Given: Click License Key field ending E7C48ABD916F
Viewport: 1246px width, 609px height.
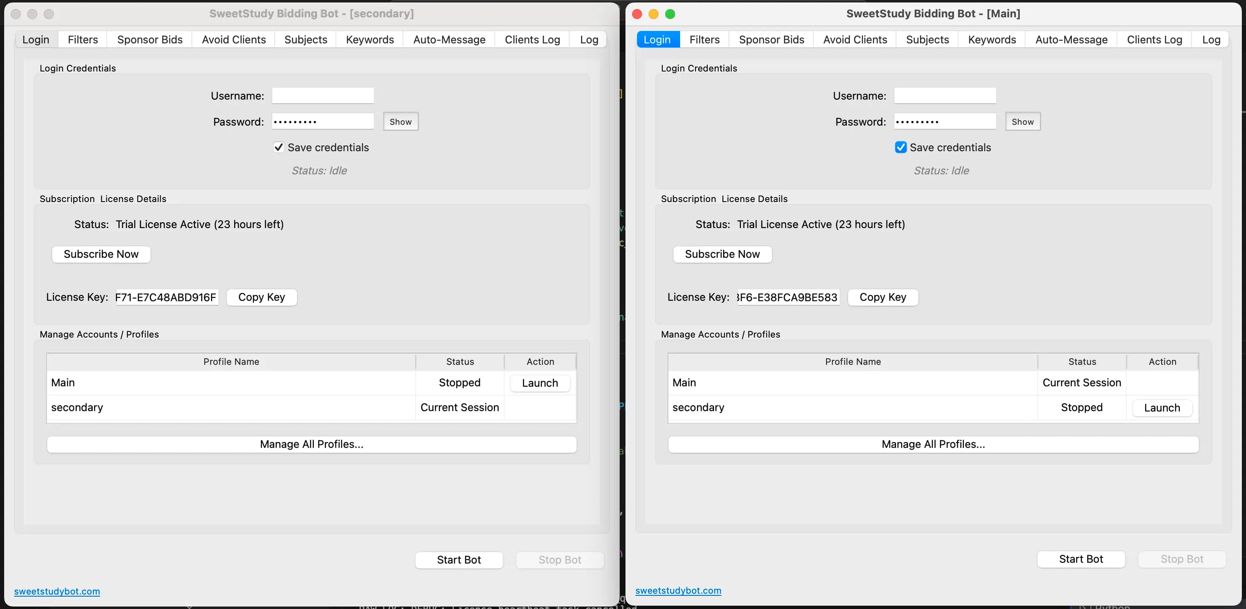Looking at the screenshot, I should click(167, 297).
